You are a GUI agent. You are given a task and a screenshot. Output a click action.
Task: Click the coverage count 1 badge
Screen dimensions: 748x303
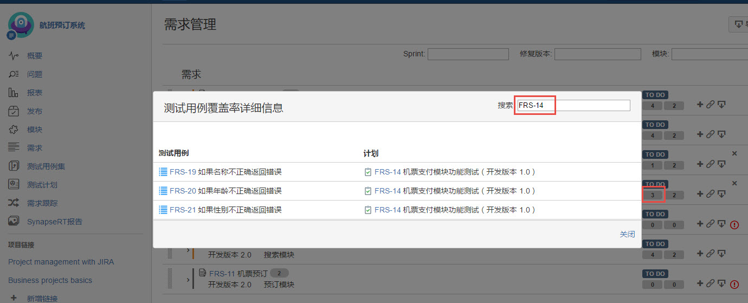tap(653, 165)
